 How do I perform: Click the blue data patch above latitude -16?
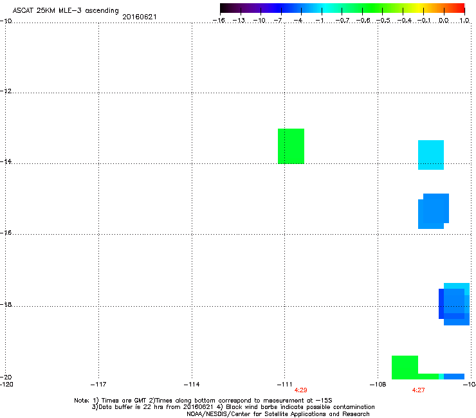point(434,212)
